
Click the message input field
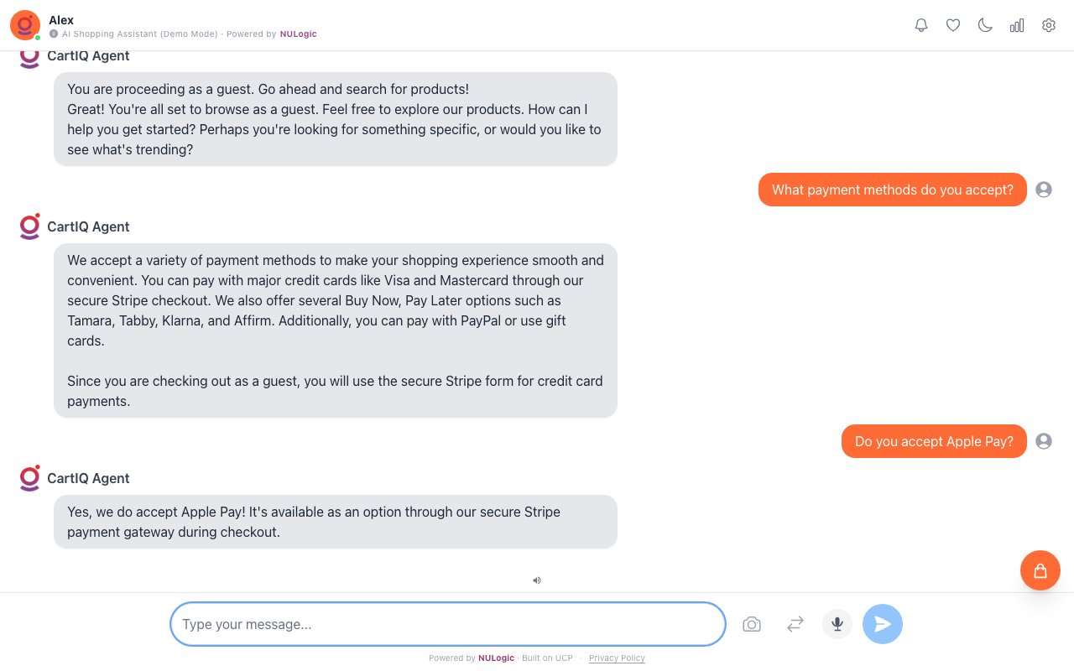447,624
